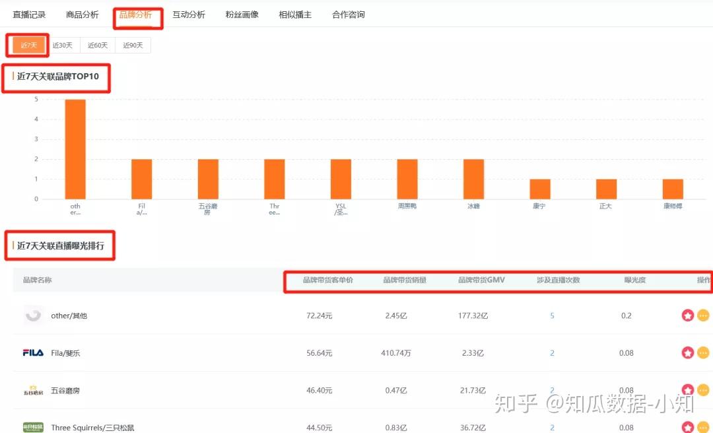Favorite the 五谷磨房 brand with star icon
Image resolution: width=713 pixels, height=433 pixels.
pyautogui.click(x=687, y=390)
